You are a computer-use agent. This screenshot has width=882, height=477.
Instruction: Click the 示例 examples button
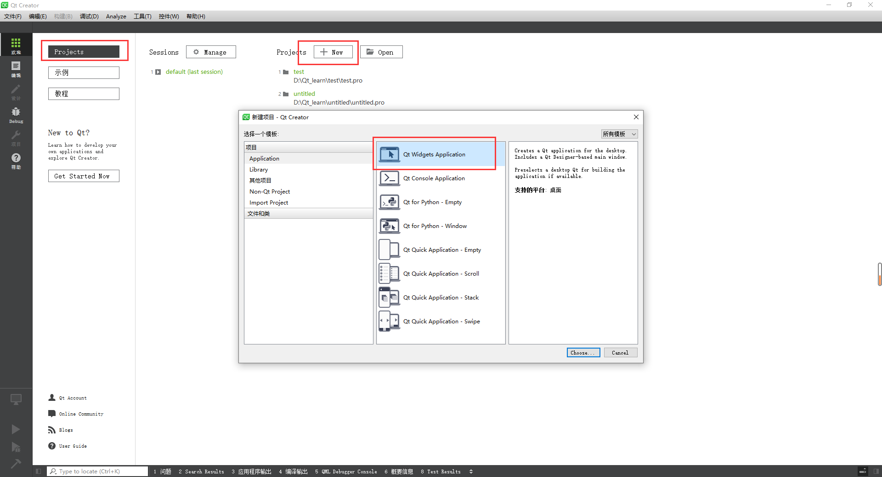(84, 72)
